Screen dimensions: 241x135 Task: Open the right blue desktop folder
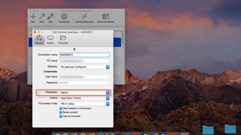tap(230, 129)
